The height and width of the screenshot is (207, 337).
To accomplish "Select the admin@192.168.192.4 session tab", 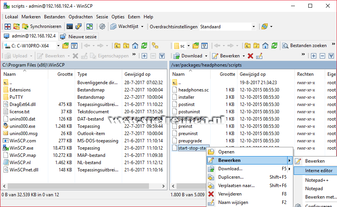I will (30, 36).
